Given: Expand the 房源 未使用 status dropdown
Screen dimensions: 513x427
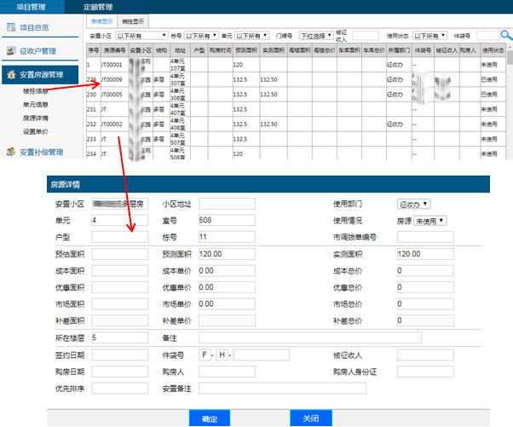Looking at the screenshot, I should pos(429,221).
